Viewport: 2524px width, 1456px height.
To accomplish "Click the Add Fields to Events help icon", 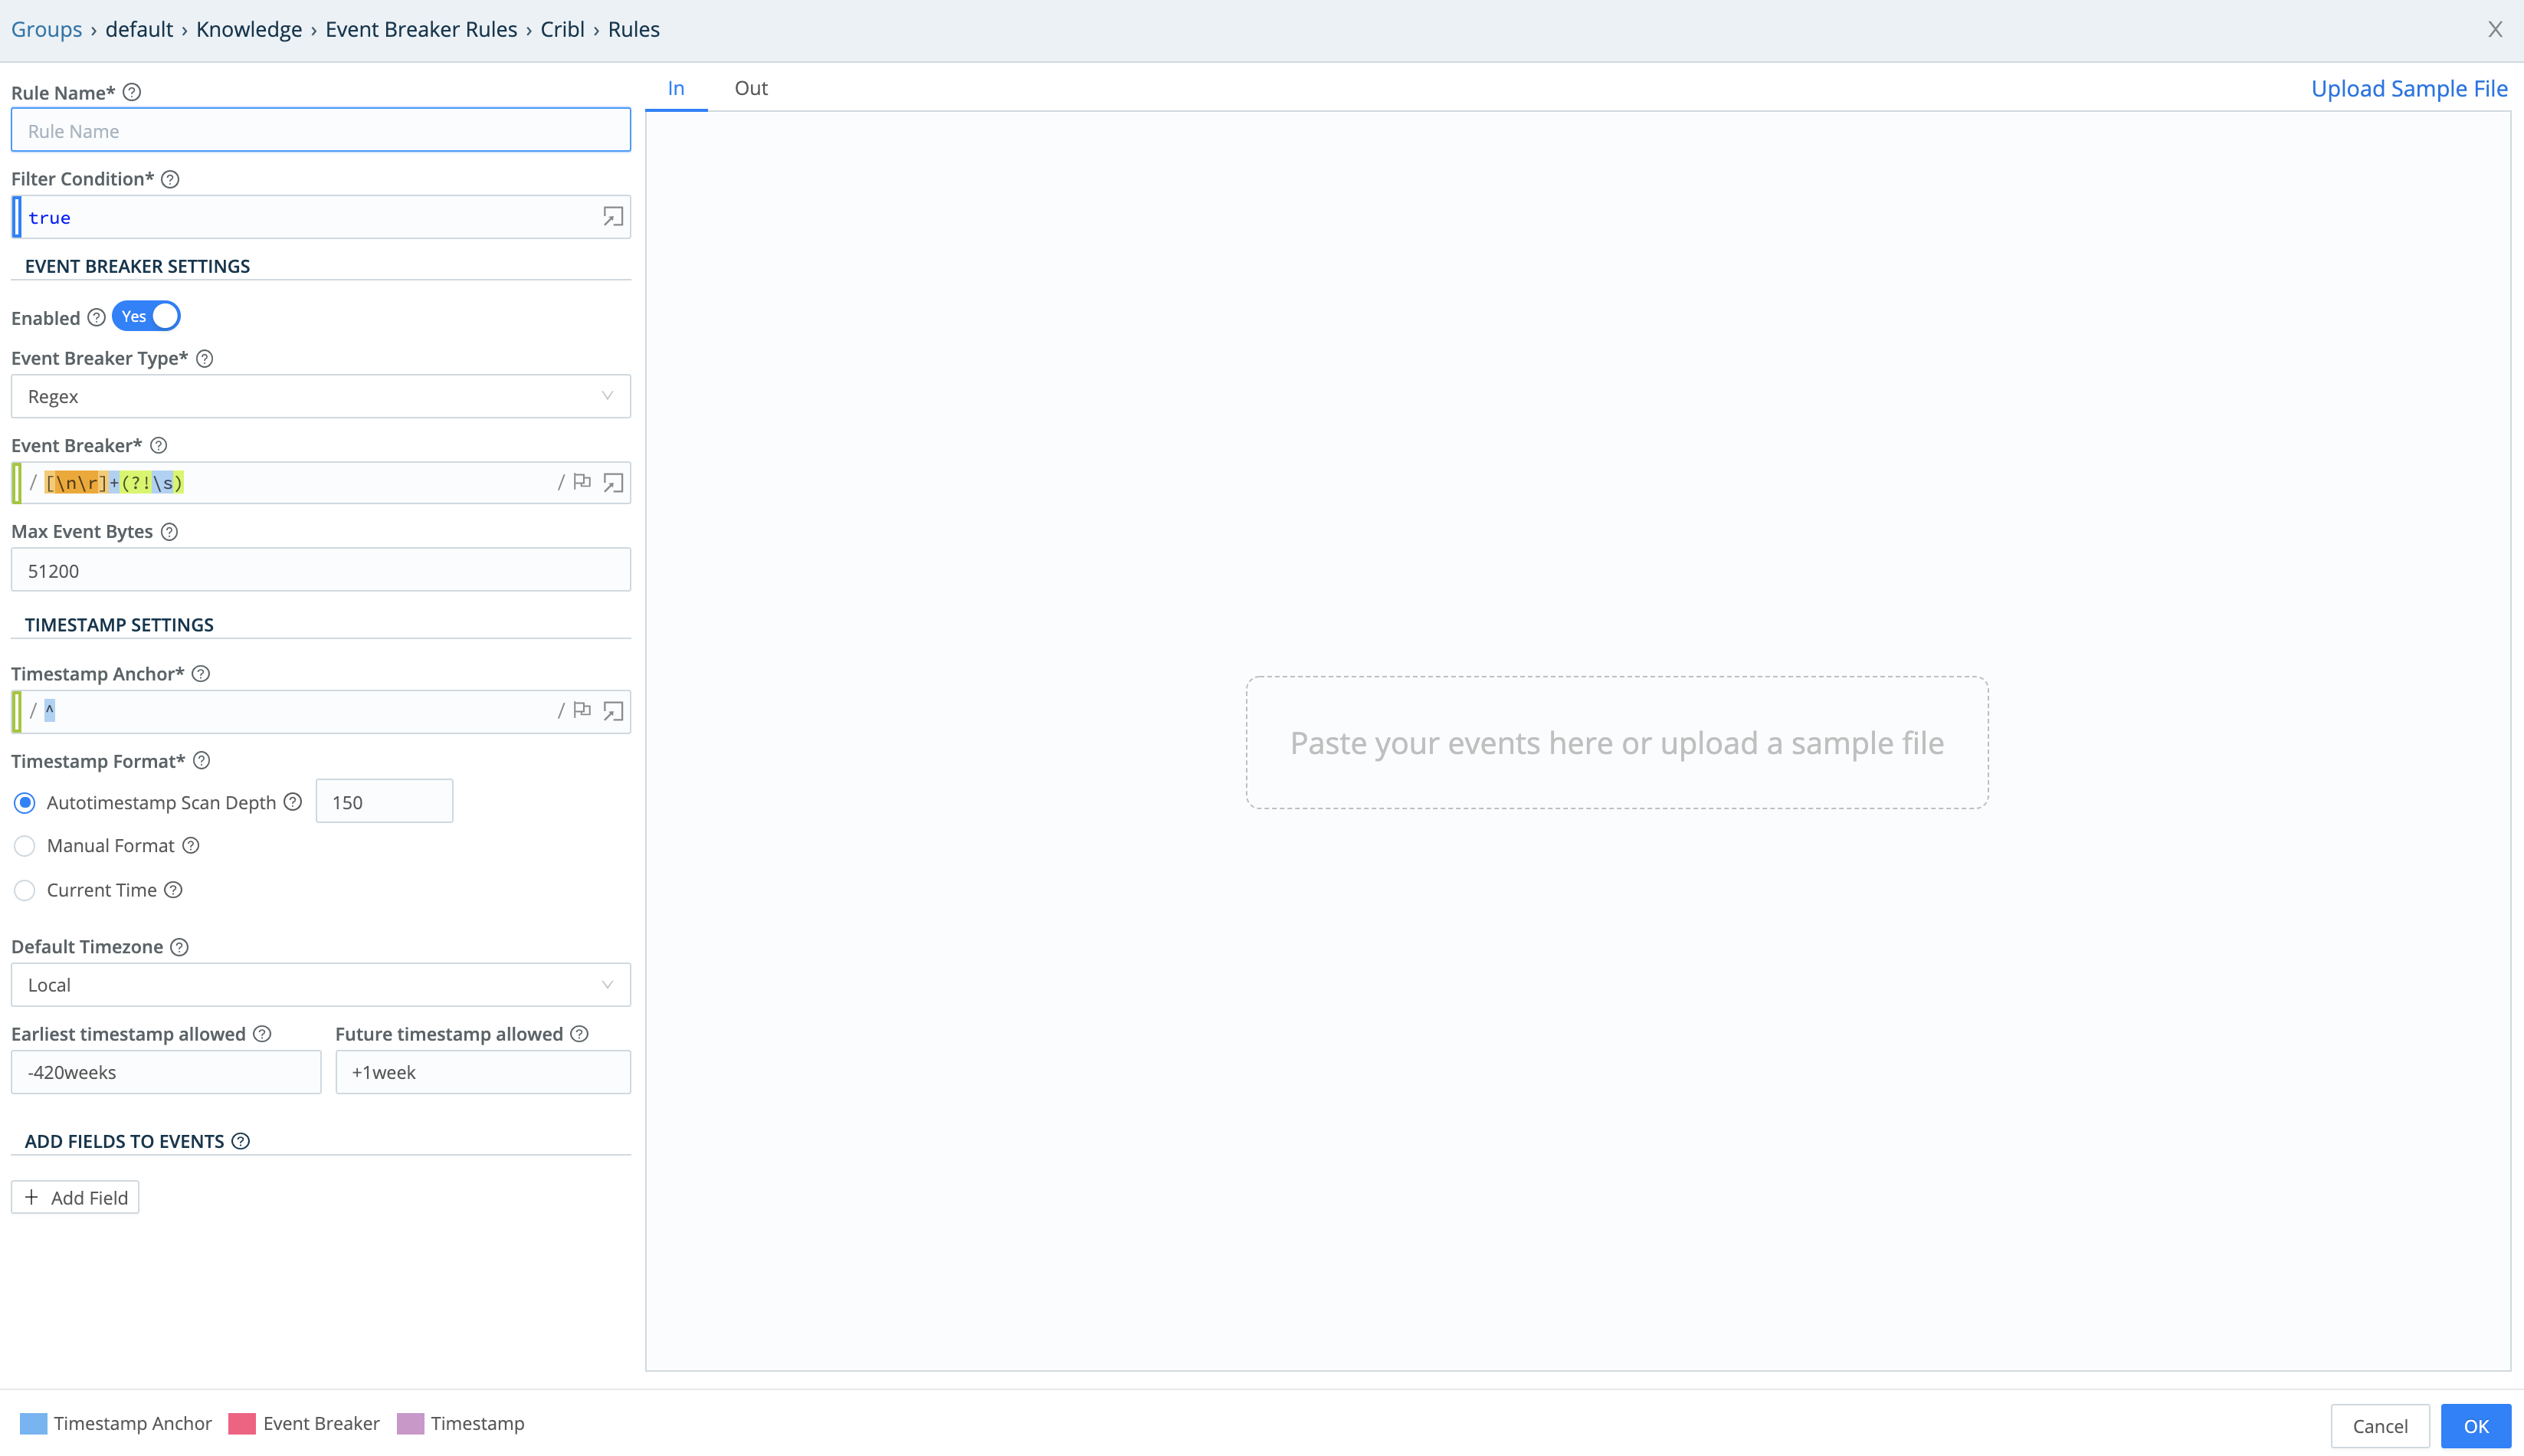I will point(241,1141).
